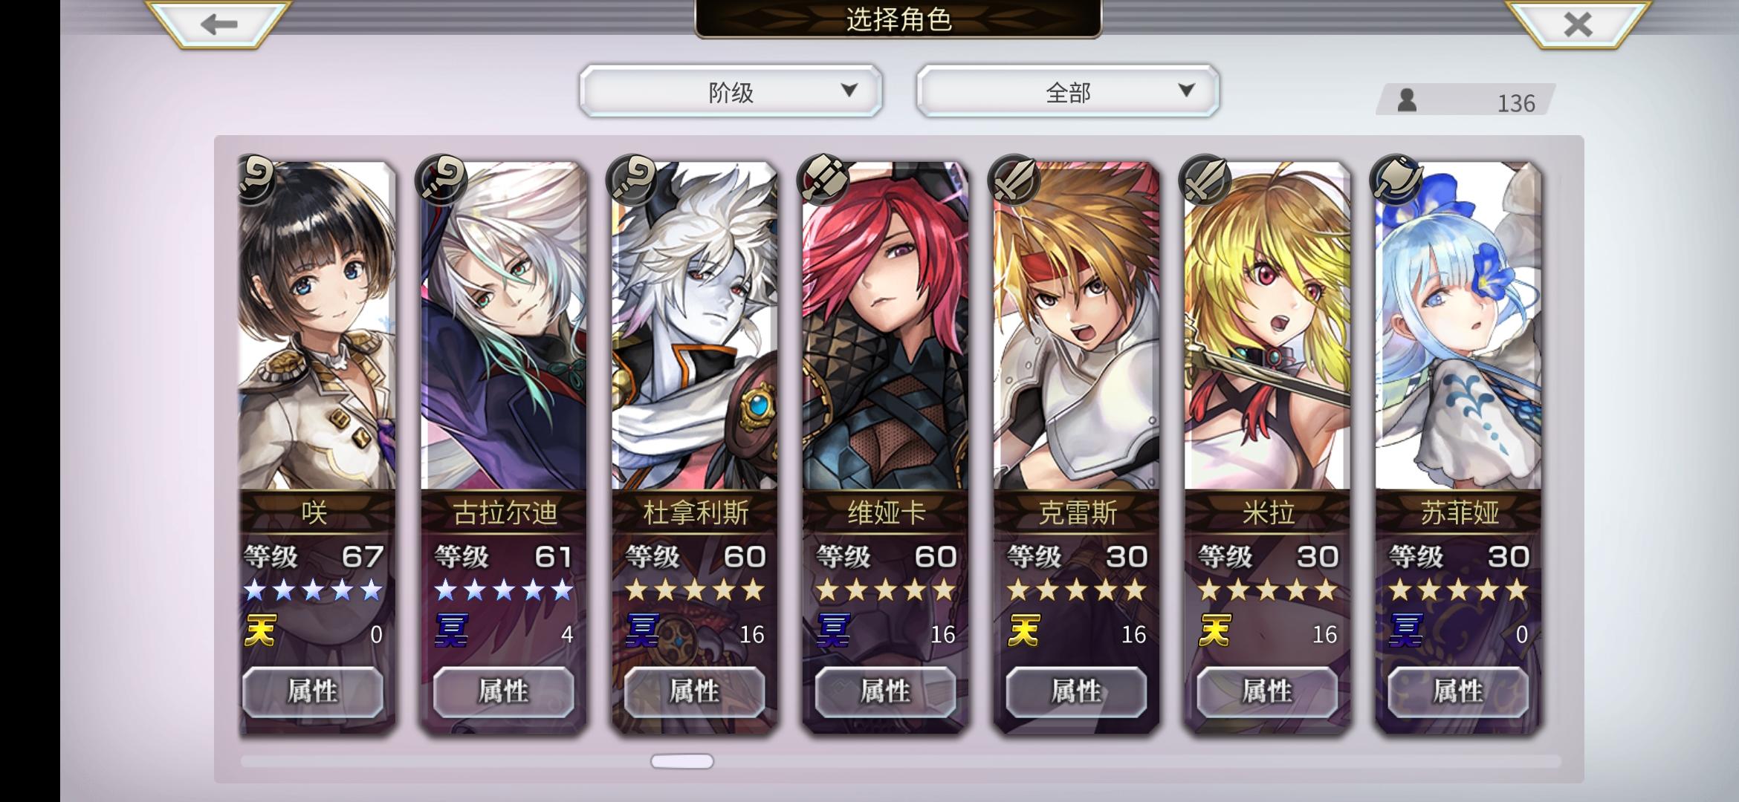Tap the 冥 element icon on 杜拿利斯's card
This screenshot has height=802, width=1739.
pyautogui.click(x=643, y=630)
